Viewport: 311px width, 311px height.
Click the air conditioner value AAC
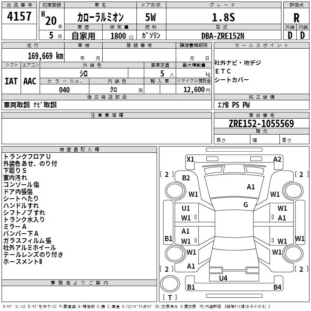tap(30, 81)
